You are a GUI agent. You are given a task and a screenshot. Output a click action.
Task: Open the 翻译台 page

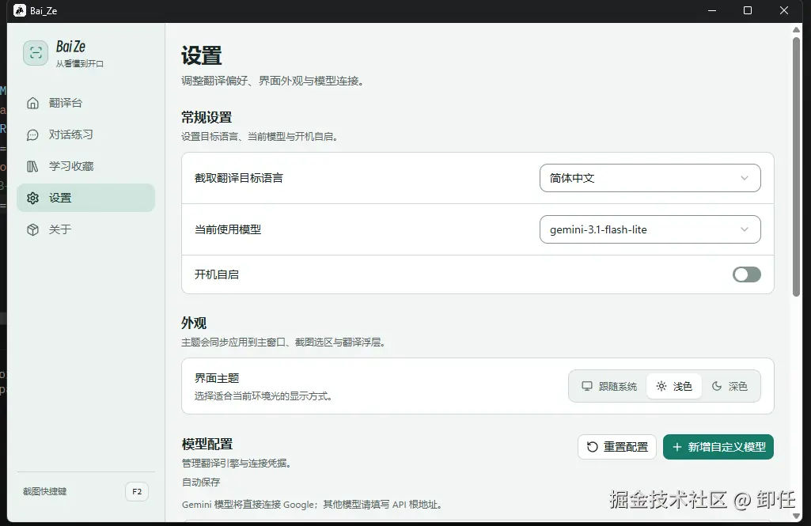click(86, 103)
